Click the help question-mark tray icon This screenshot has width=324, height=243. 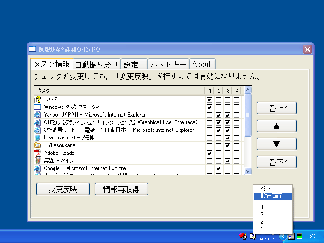click(x=252, y=236)
